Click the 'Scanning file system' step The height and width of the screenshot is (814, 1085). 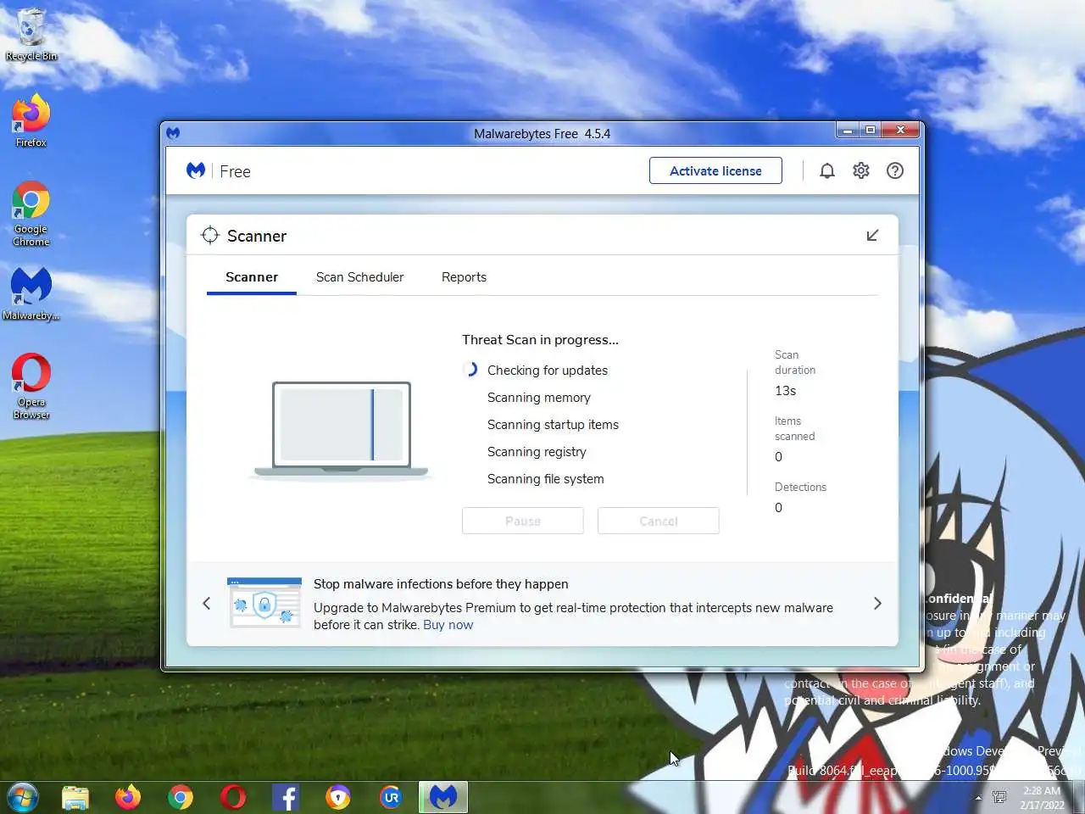tap(546, 479)
